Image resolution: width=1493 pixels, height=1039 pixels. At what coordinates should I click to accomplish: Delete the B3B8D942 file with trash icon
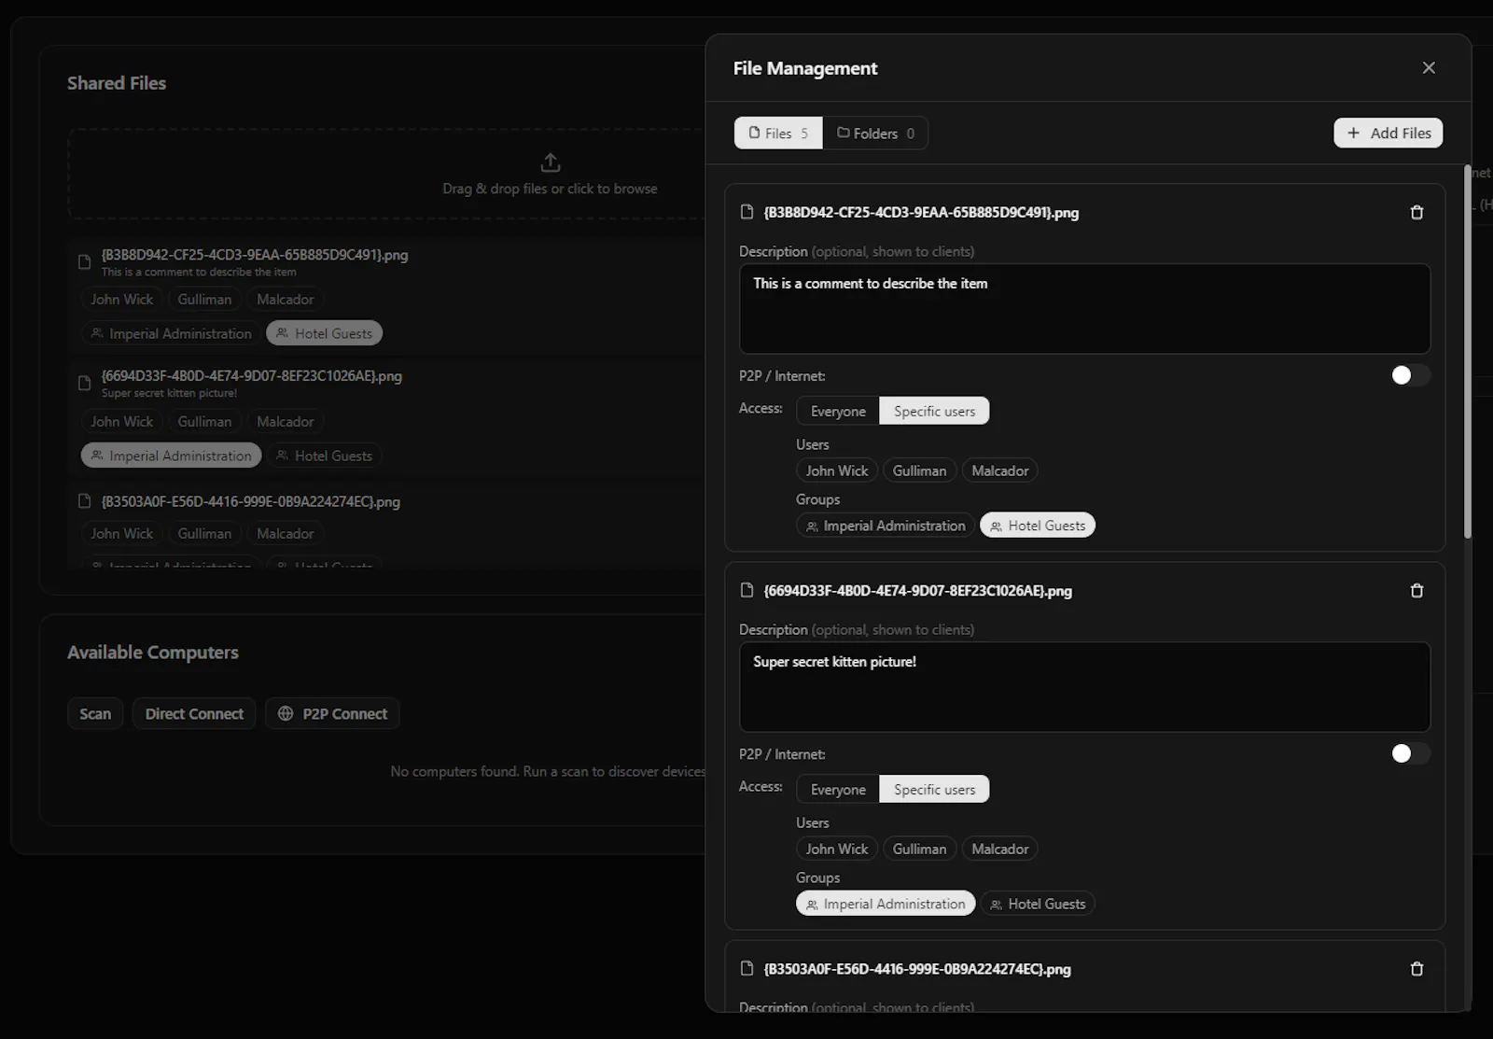[x=1416, y=213]
